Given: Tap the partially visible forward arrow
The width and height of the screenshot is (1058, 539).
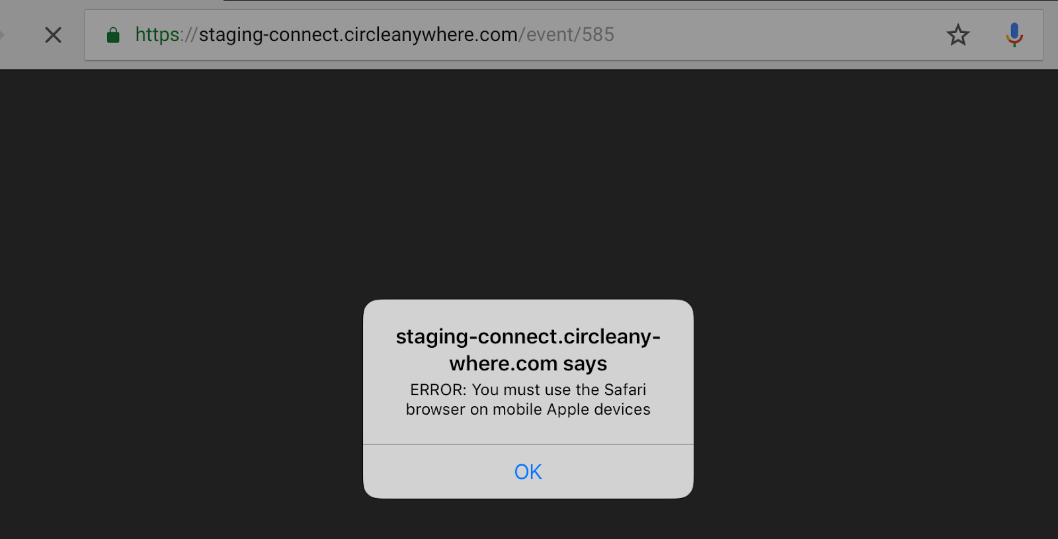Looking at the screenshot, I should (2, 35).
